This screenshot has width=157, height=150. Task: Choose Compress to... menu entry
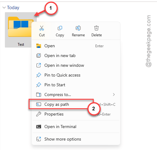click(x=76, y=95)
